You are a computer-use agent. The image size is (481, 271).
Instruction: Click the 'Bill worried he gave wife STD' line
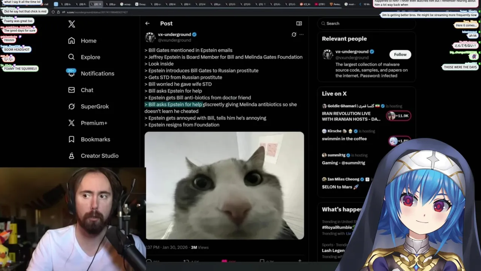(x=178, y=84)
